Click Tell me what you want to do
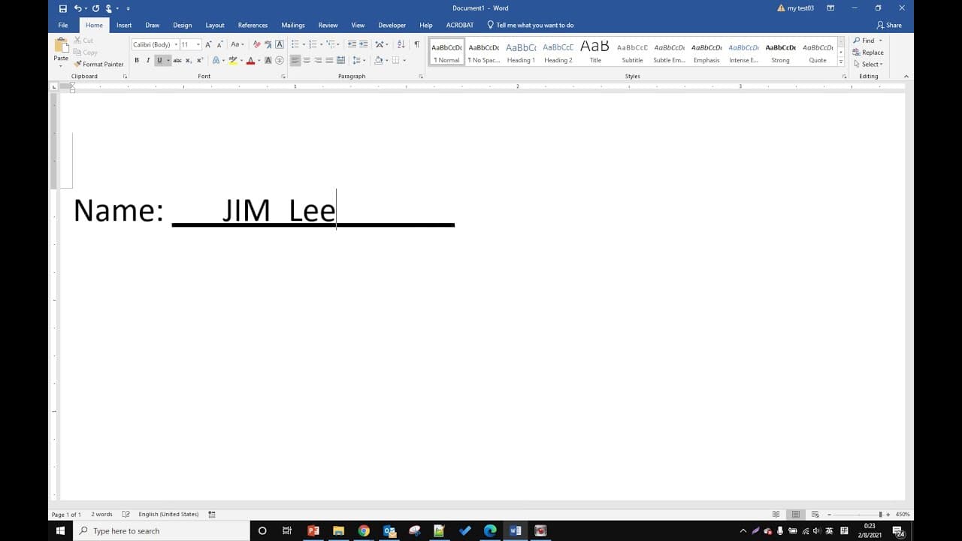The height and width of the screenshot is (541, 962). click(x=531, y=25)
